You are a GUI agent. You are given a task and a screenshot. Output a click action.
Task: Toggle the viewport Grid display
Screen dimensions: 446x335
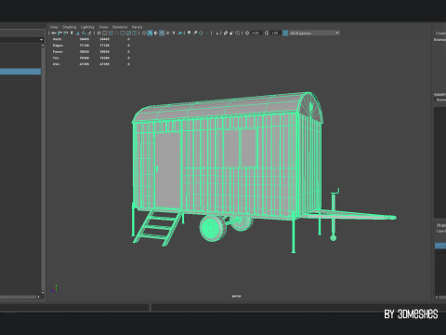tap(98, 33)
